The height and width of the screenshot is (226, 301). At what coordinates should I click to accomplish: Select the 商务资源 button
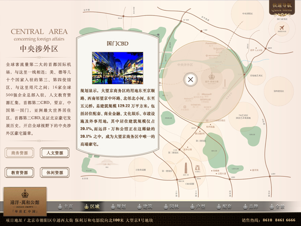20,153
